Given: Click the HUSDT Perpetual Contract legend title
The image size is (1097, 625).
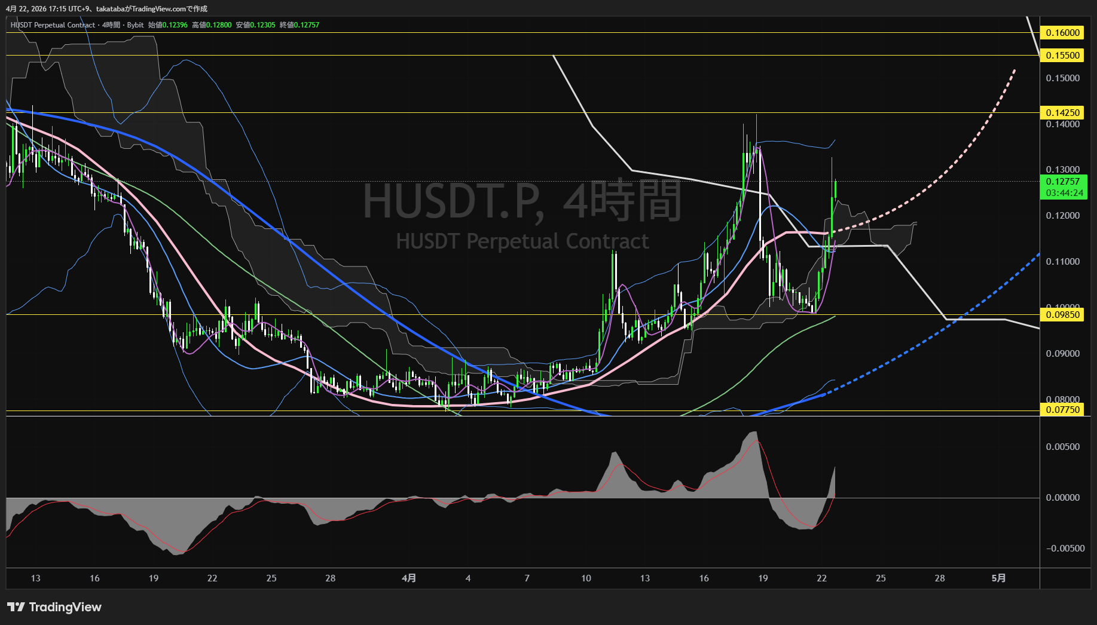Looking at the screenshot, I should (53, 25).
